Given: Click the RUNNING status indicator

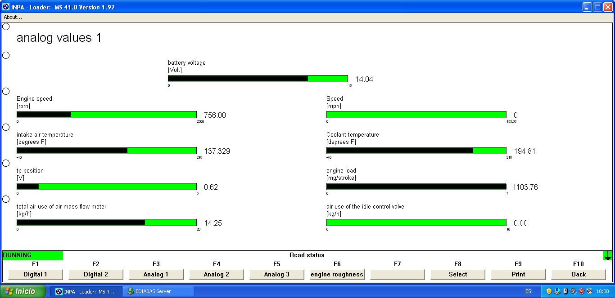Looking at the screenshot, I should [33, 255].
